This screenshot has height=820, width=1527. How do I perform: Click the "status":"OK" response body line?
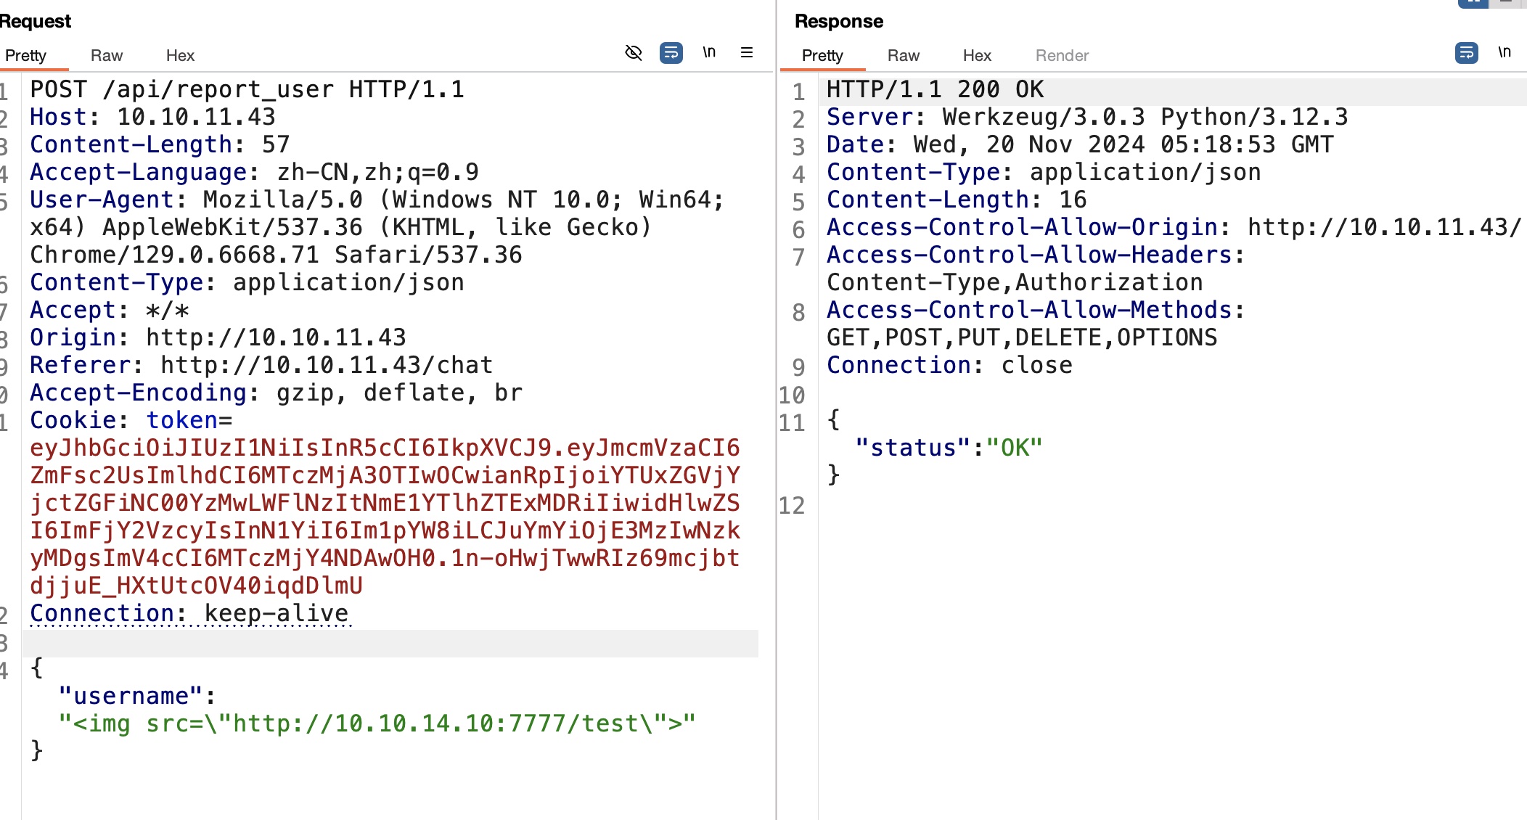[x=949, y=448]
